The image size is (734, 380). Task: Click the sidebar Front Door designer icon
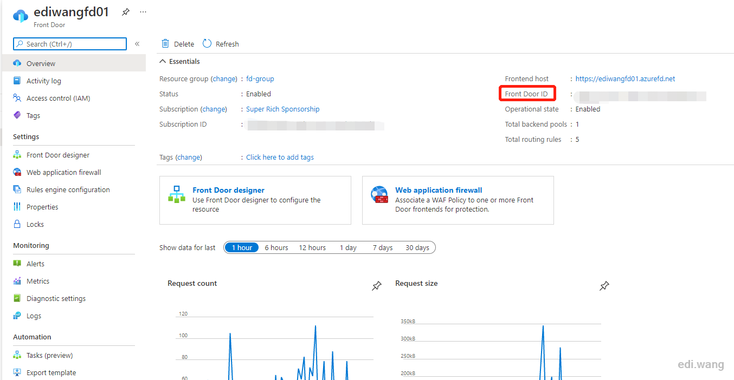tap(17, 155)
